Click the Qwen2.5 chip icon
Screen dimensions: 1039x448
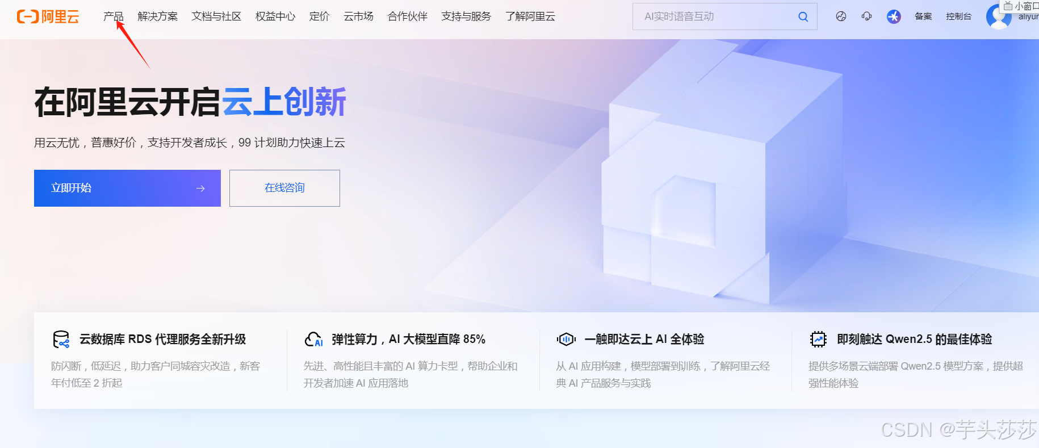[818, 340]
